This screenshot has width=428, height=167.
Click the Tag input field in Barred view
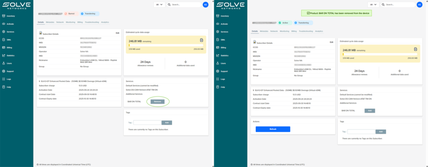click(x=148, y=123)
